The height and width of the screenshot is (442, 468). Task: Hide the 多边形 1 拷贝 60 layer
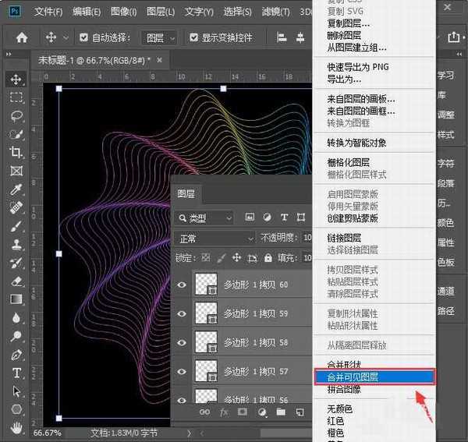[x=183, y=285]
